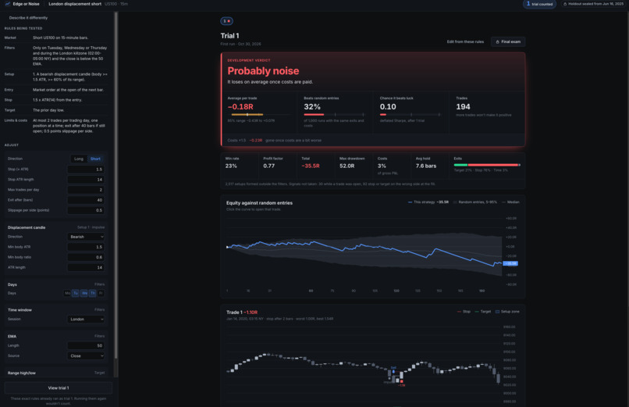The image size is (629, 407).
Task: Click the Edge or Noise app title
Action: click(x=26, y=4)
